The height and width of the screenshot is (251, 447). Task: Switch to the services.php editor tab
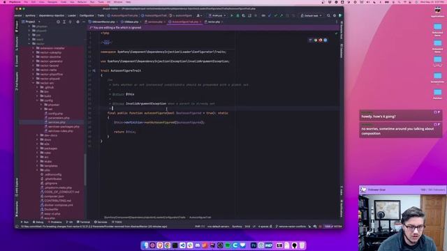(155, 22)
